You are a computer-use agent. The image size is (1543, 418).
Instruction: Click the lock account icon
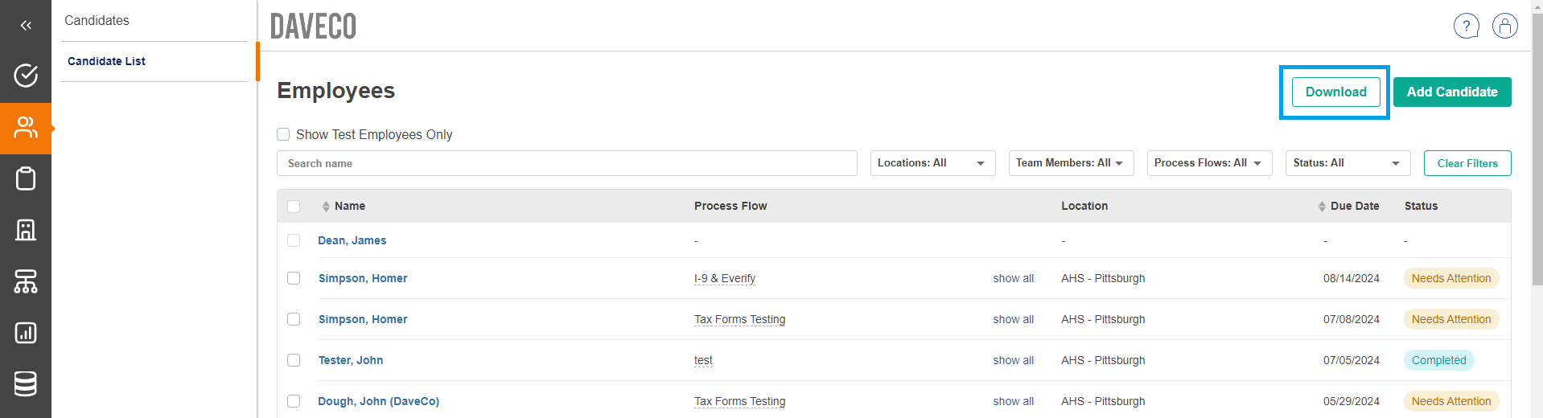click(x=1504, y=27)
